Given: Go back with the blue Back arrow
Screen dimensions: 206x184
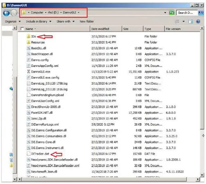Looking at the screenshot, I should 6,13.
